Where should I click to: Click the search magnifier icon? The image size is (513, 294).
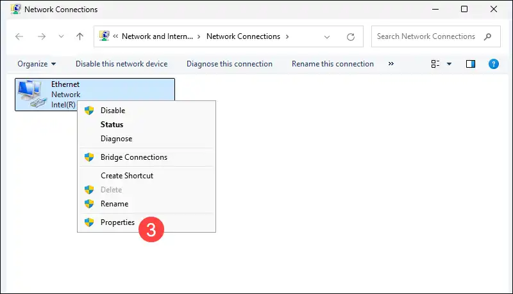(488, 36)
